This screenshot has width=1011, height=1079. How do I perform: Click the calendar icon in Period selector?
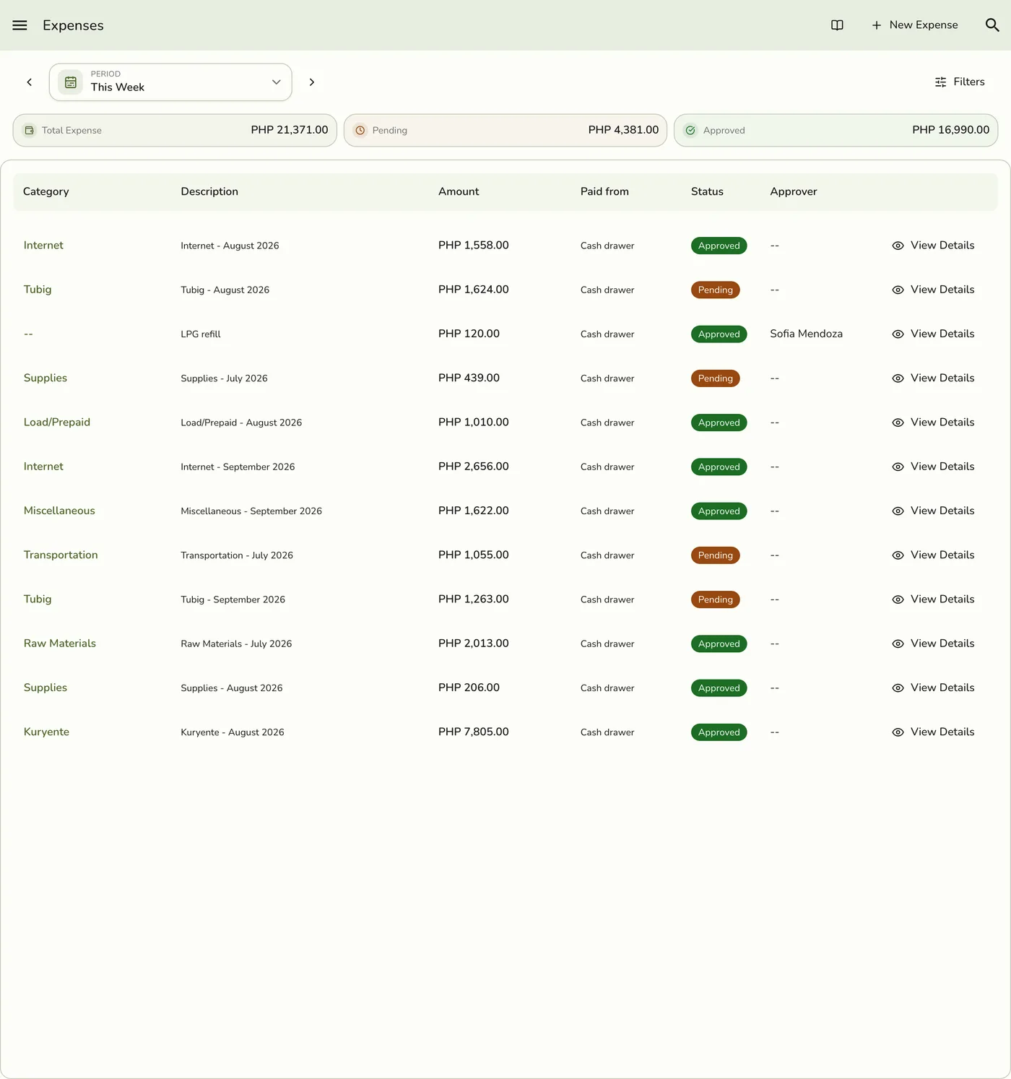click(71, 82)
